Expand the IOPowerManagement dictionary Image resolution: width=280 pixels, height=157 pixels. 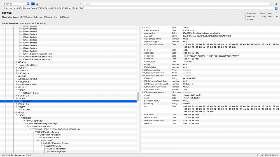[x=143, y=92]
